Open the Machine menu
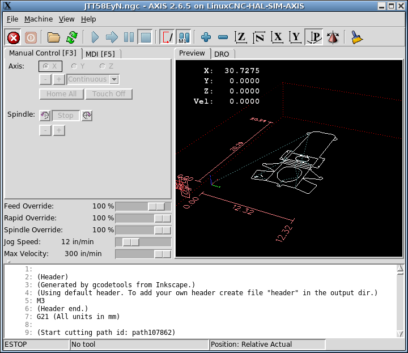Viewport: 408px width, 353px height. click(39, 19)
